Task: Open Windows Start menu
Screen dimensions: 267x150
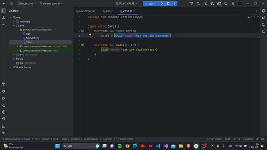Action: pos(58,146)
